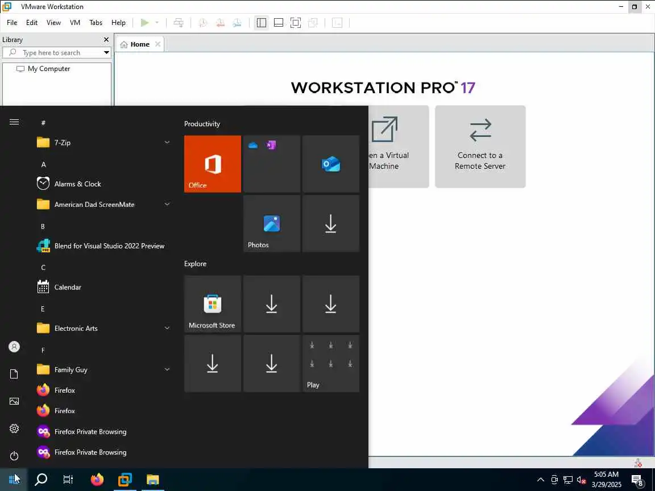Viewport: 655px width, 491px height.
Task: Click the console view toolbar icon
Action: pyautogui.click(x=337, y=23)
